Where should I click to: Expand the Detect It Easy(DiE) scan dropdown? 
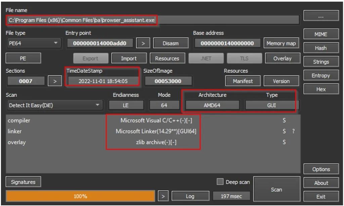(x=54, y=105)
